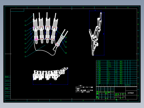Click the empty cyan box at top-left corner

17,10
